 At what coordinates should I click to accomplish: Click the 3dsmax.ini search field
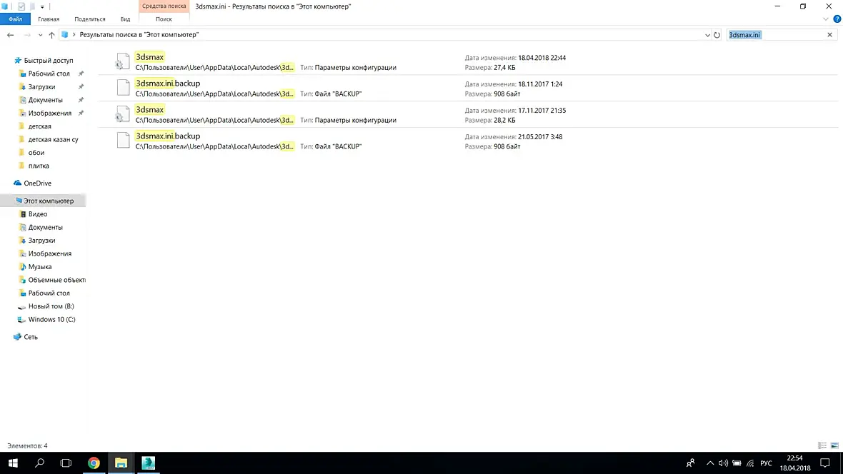coord(774,35)
